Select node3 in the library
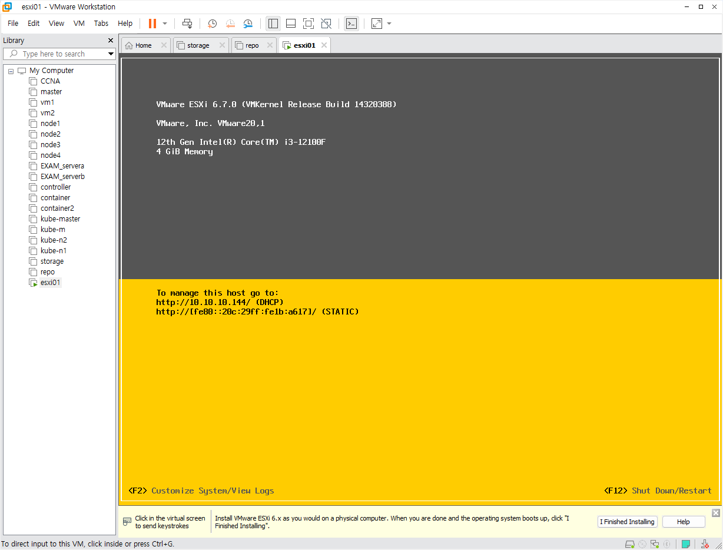Screen dimensions: 723x550 pos(50,145)
